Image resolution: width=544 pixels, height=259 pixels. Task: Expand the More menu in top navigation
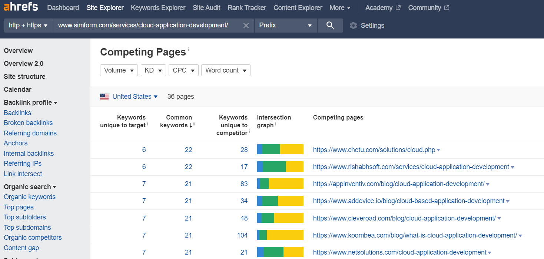pos(340,8)
